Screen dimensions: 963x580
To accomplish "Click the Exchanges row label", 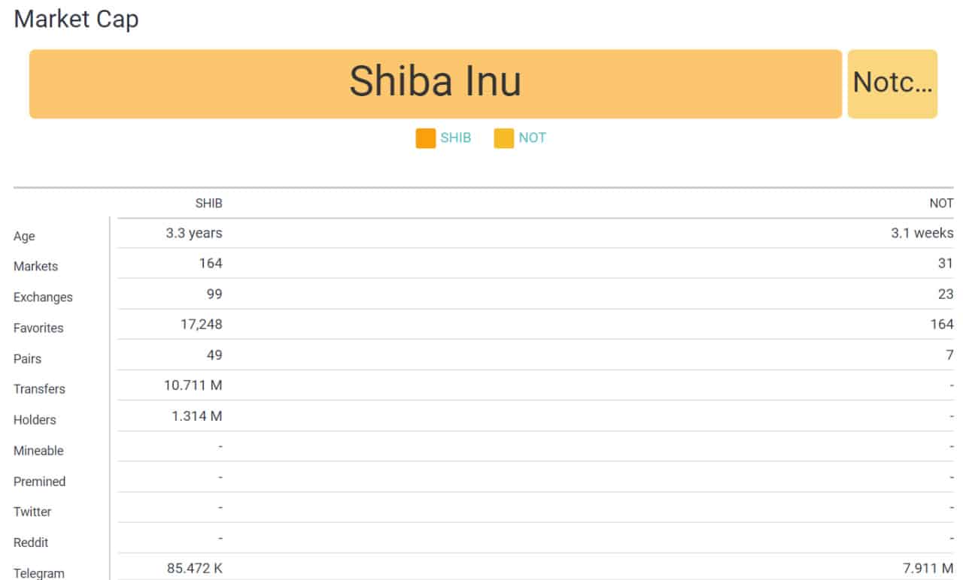I will (43, 298).
